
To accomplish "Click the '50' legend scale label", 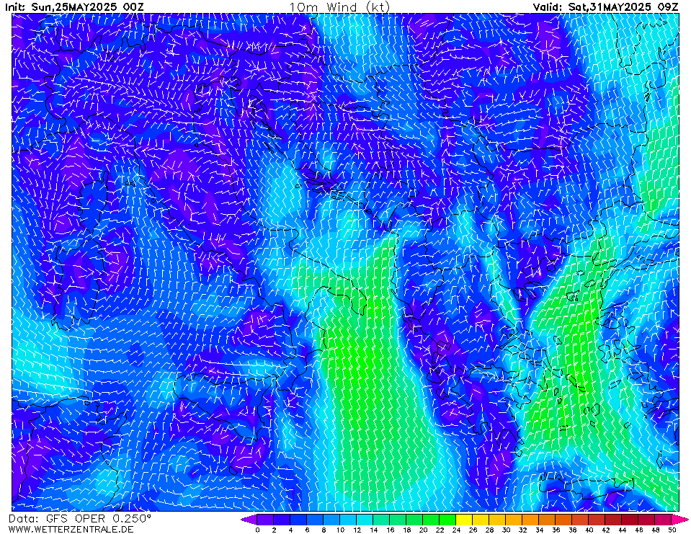I will [672, 530].
